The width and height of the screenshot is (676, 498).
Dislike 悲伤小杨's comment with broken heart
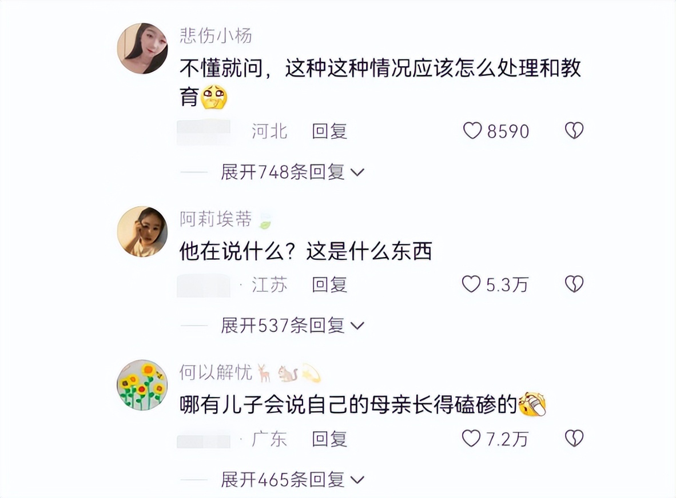[574, 131]
